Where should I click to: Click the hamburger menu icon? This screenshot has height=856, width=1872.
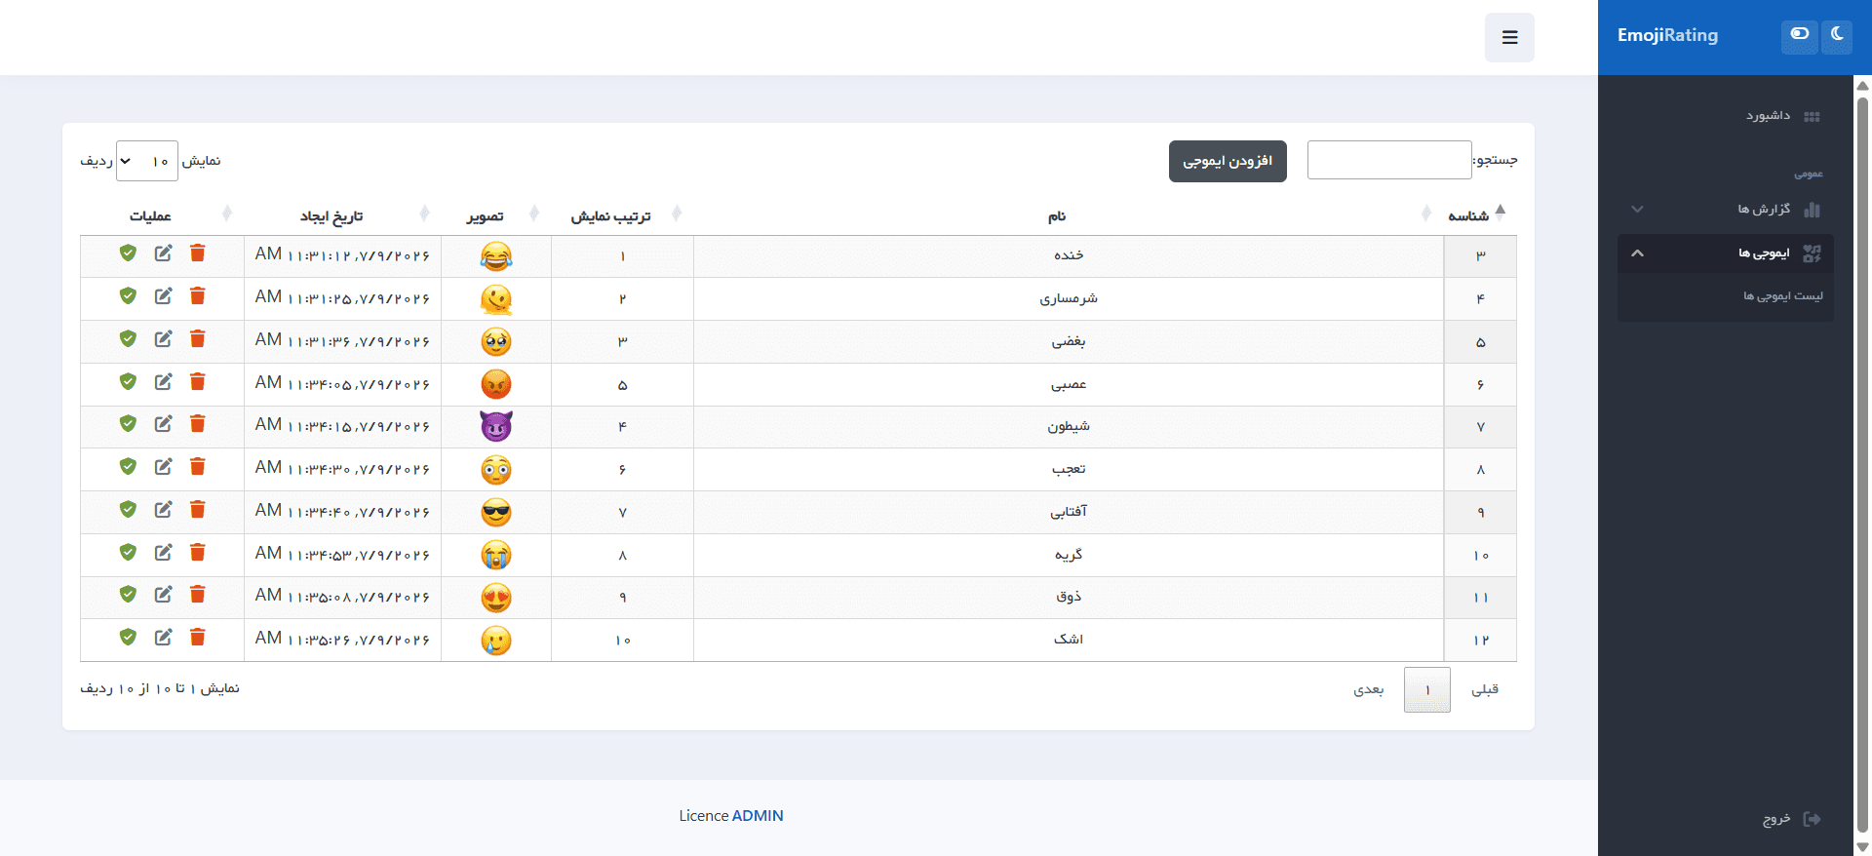click(1509, 37)
